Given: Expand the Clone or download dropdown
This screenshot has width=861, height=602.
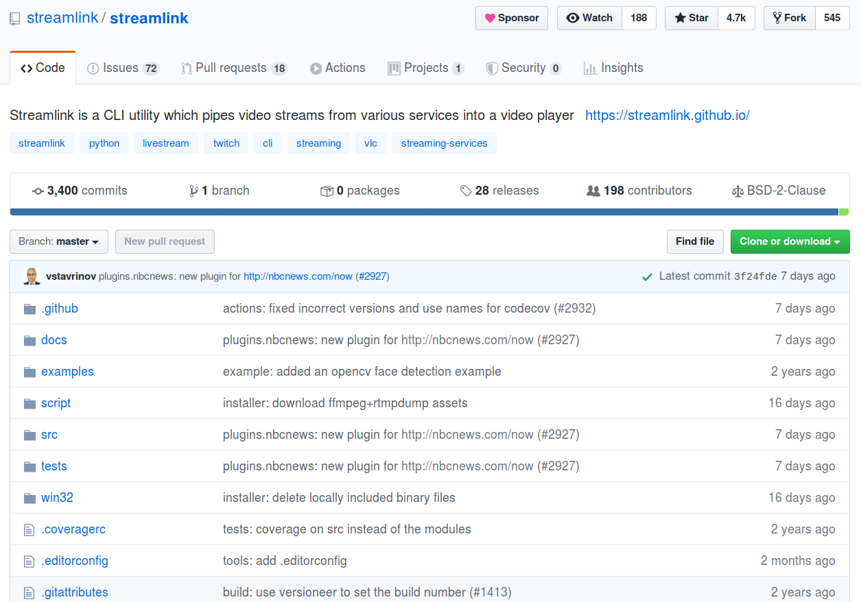Looking at the screenshot, I should point(790,241).
